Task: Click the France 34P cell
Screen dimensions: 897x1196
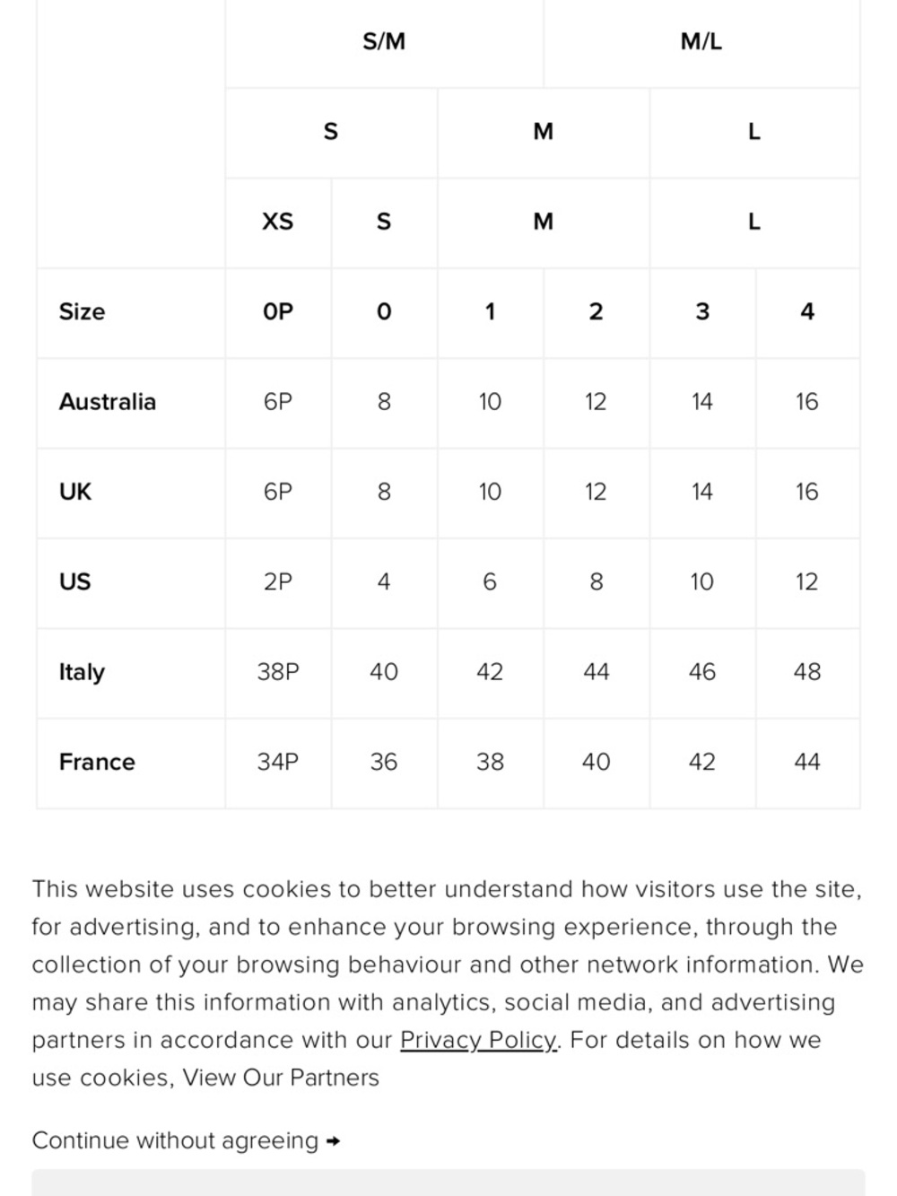Action: click(278, 762)
